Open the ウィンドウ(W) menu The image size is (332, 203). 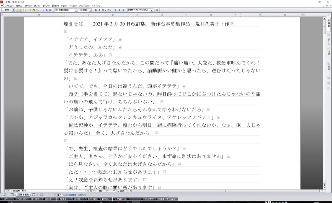(84, 6)
